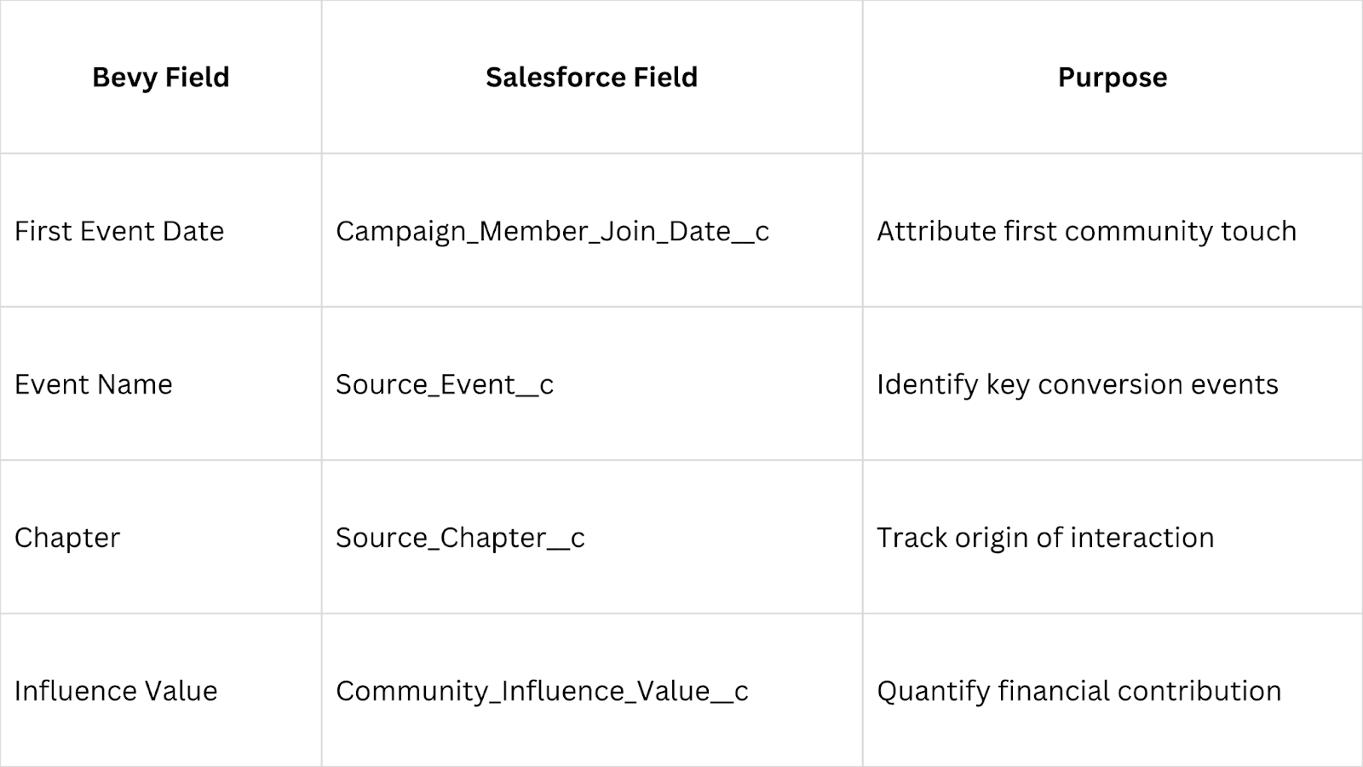Select the Campaign_Member_Join_Date__c cell

click(592, 230)
